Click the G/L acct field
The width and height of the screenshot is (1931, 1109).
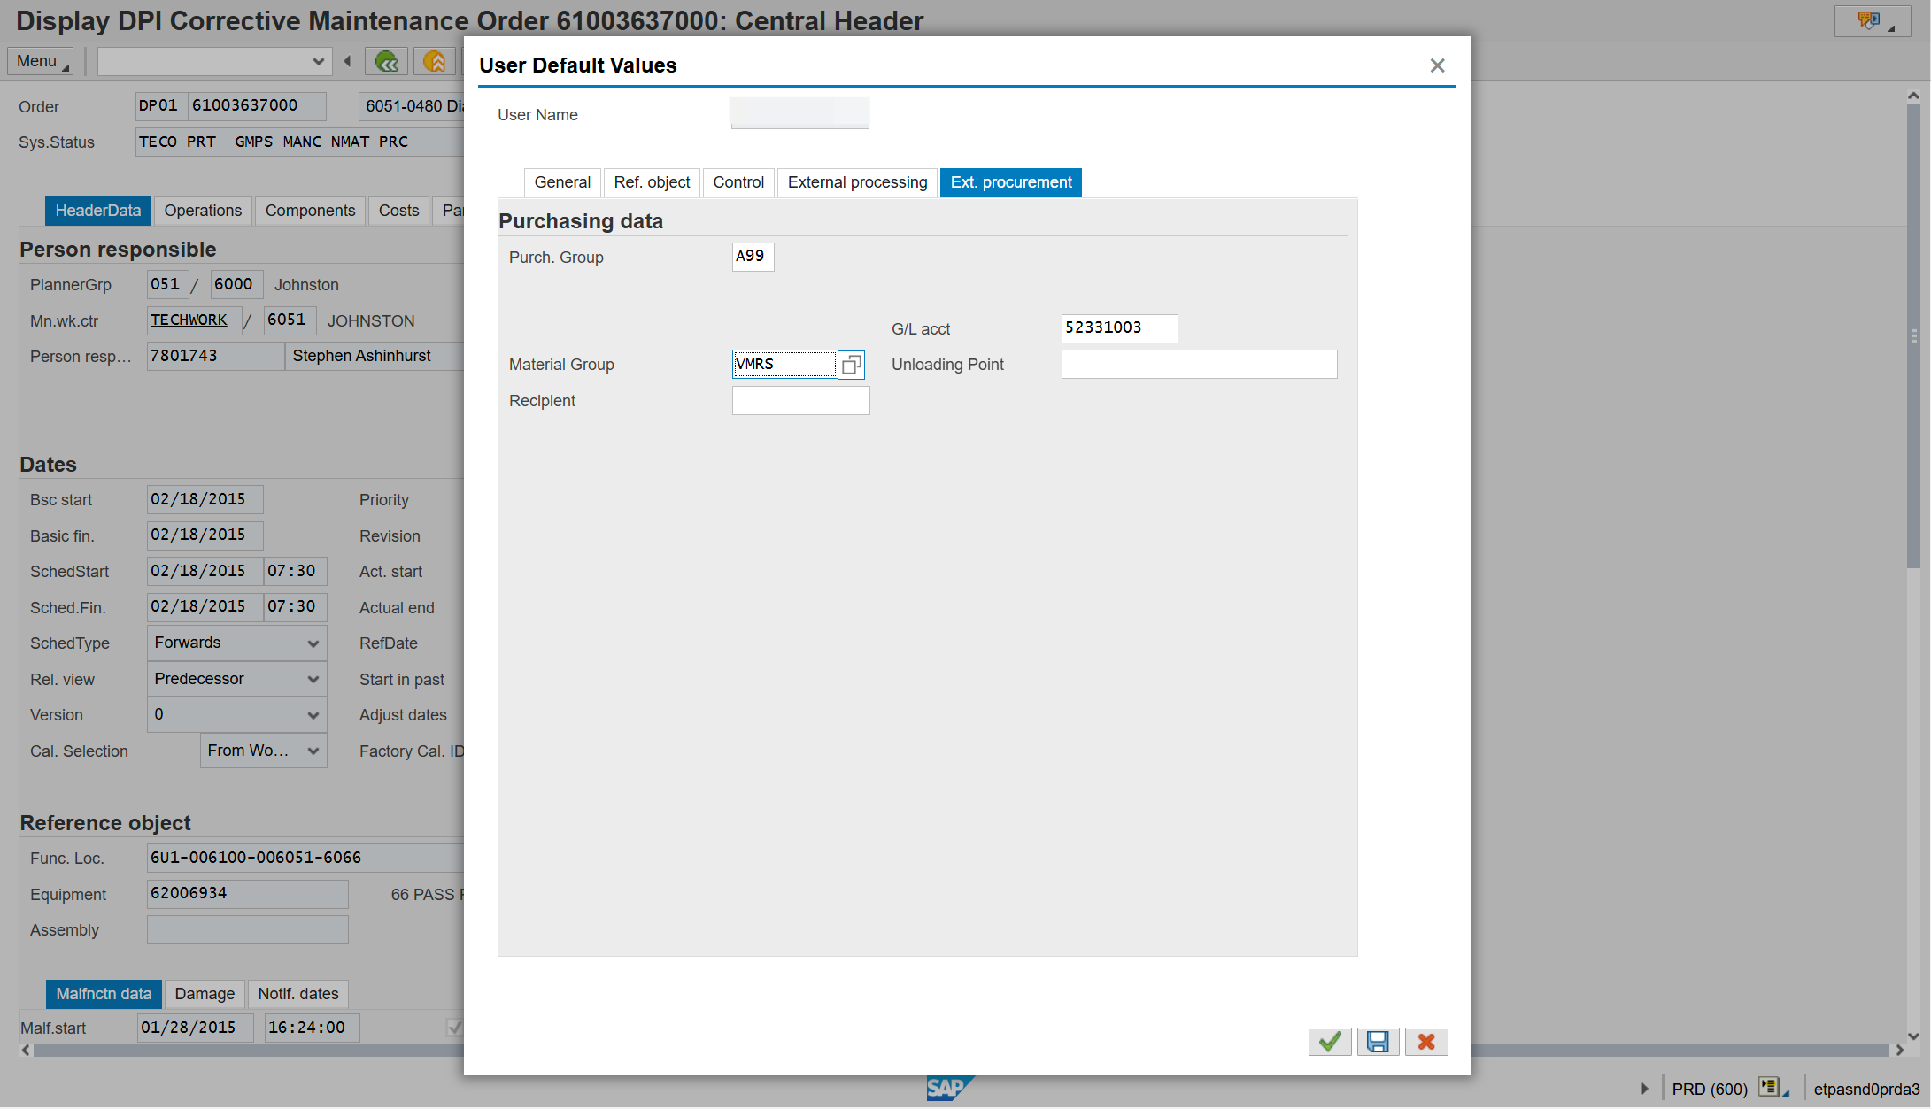click(1119, 328)
